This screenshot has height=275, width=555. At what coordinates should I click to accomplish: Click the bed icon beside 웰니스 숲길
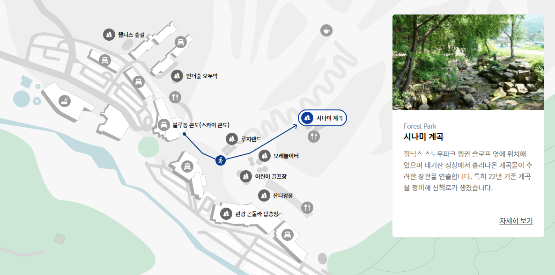(x=105, y=60)
